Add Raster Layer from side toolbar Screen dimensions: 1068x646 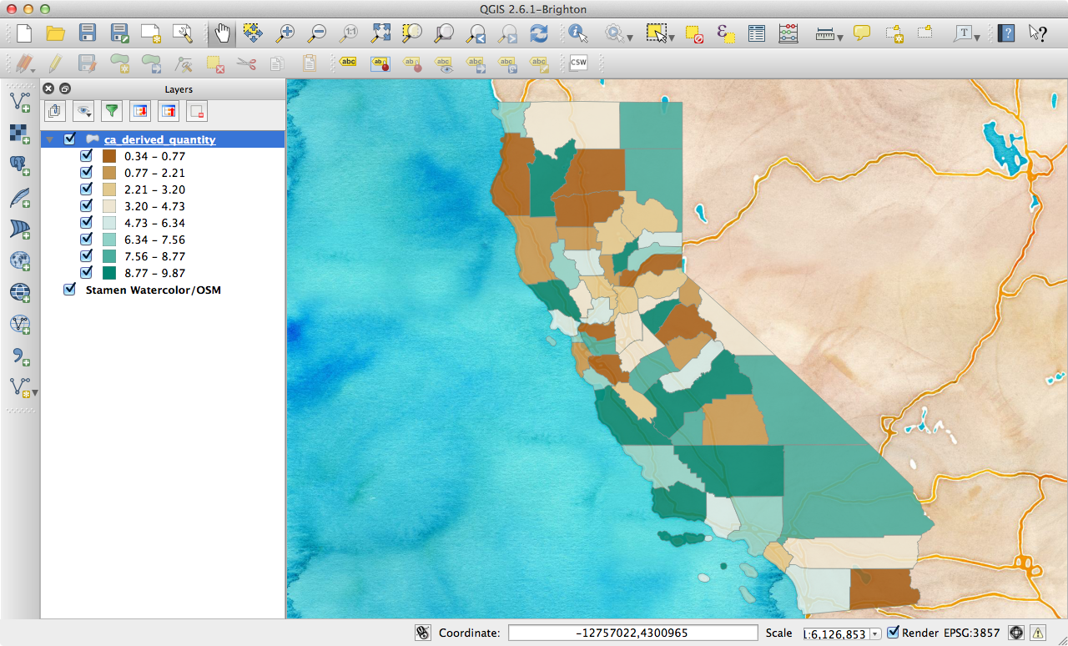(x=20, y=134)
